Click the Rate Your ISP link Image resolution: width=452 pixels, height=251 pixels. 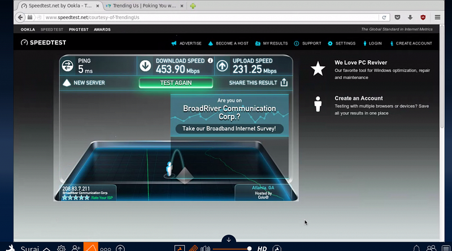pos(102,198)
